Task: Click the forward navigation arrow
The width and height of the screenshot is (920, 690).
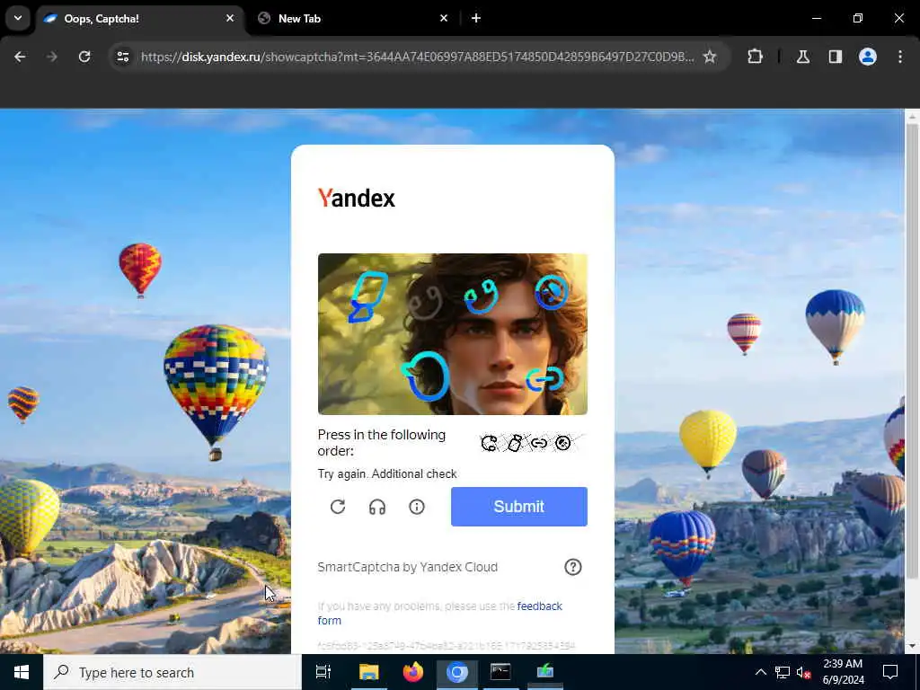Action: coord(52,57)
